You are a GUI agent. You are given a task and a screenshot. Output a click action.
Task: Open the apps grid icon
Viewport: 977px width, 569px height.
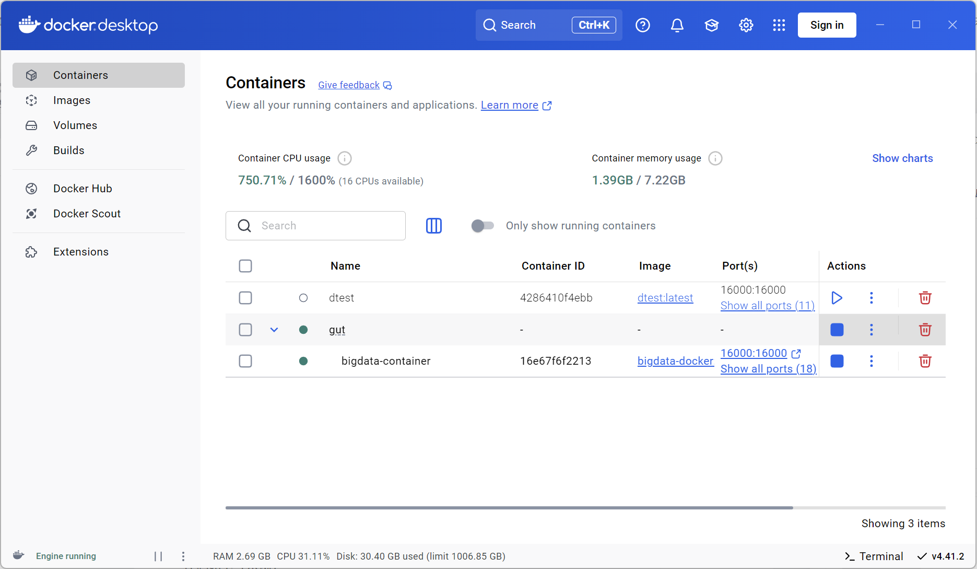(x=779, y=25)
